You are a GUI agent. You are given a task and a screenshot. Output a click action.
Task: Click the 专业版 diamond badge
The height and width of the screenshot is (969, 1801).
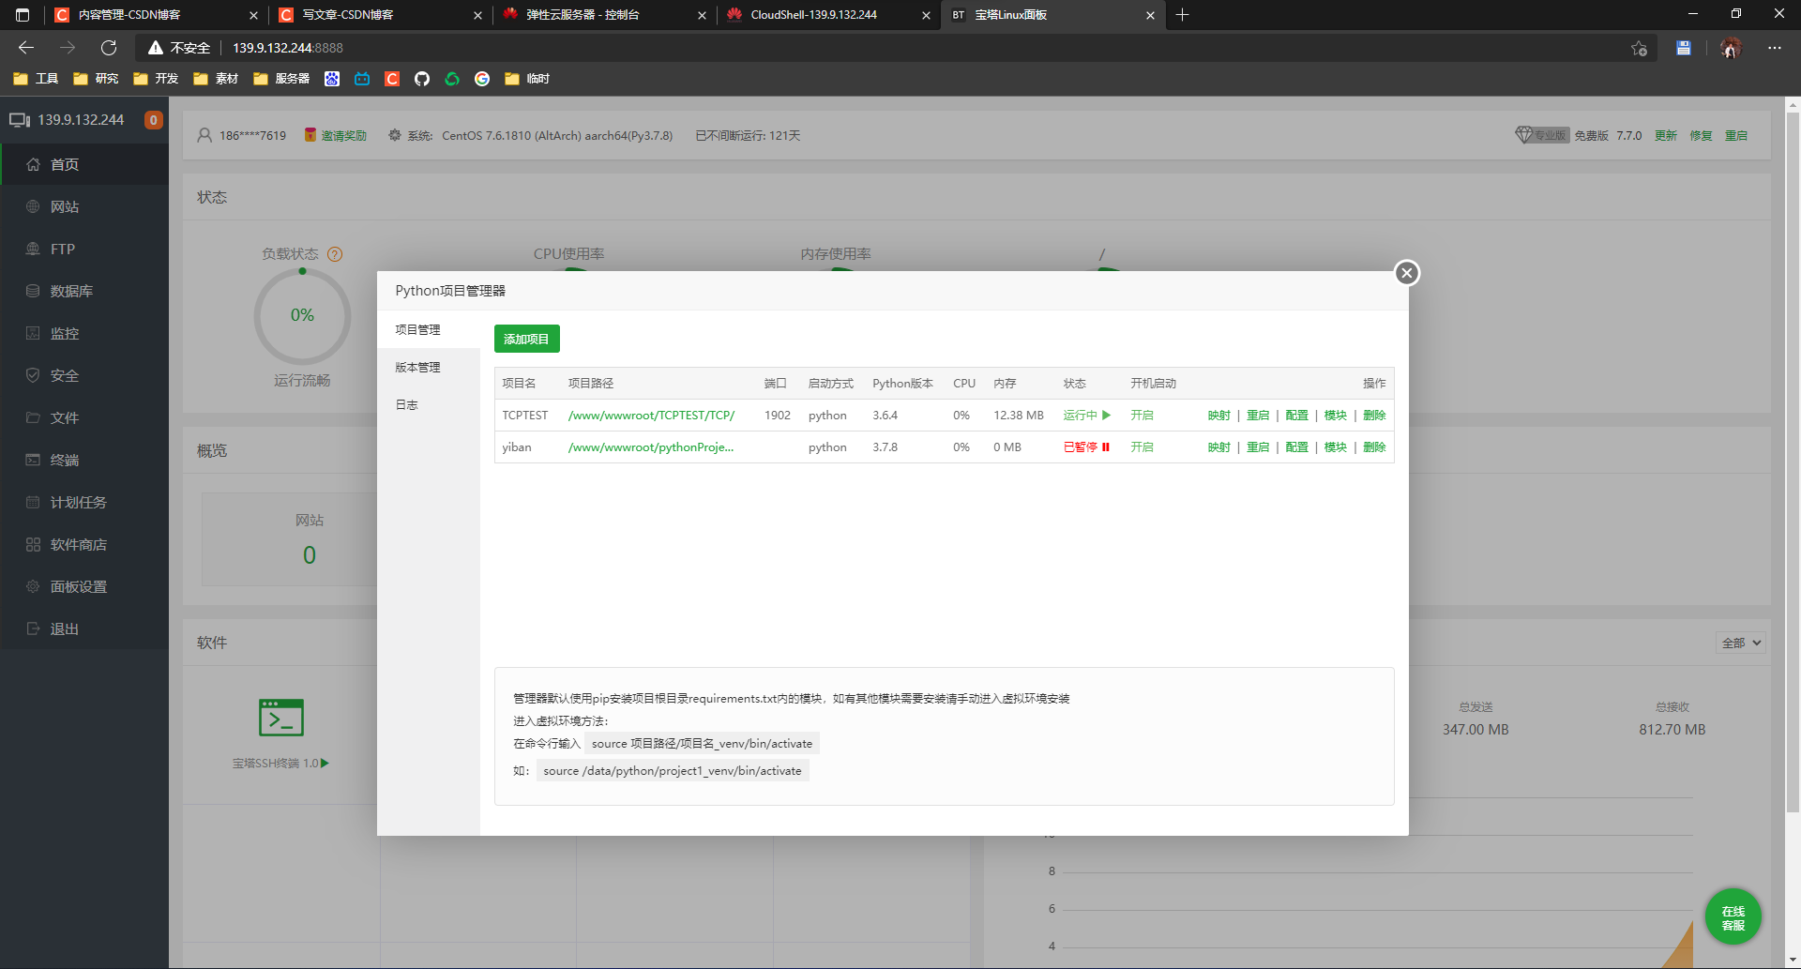[1541, 135]
